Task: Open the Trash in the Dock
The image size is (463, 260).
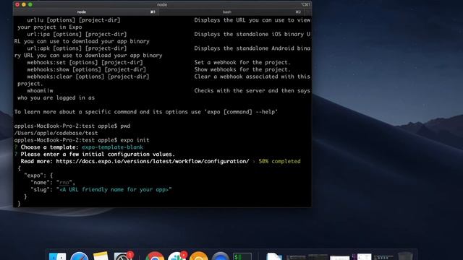Action: click(405, 256)
